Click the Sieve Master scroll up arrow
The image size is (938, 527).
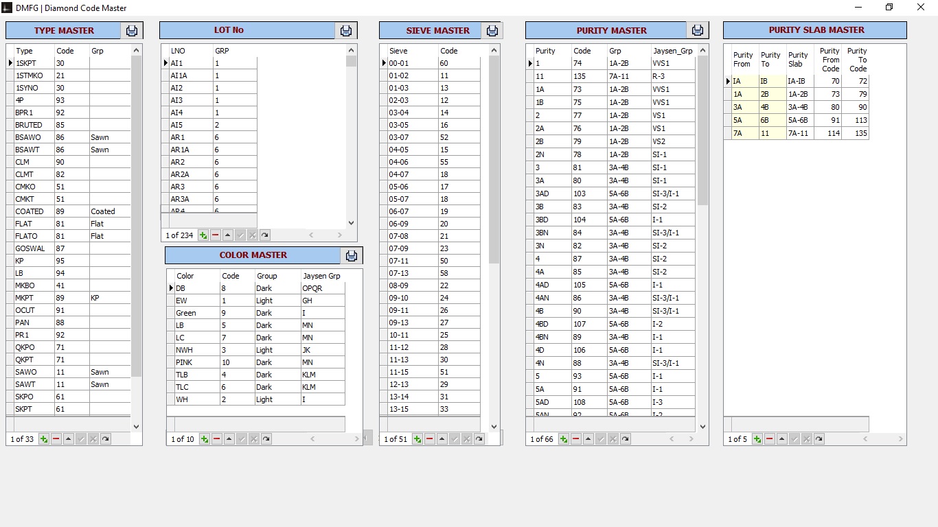tap(494, 50)
